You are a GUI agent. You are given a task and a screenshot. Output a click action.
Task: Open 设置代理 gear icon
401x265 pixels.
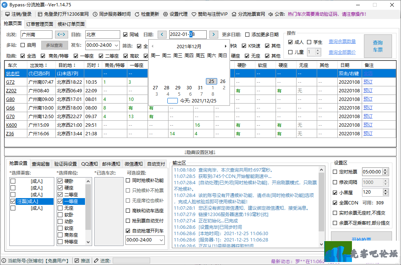[165, 14]
